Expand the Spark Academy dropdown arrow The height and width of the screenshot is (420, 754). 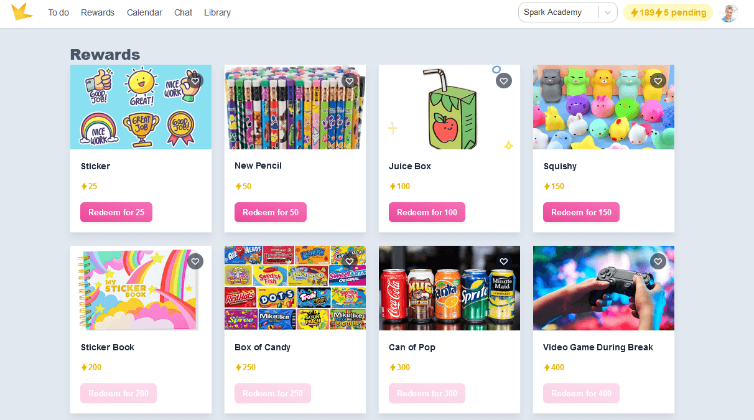pyautogui.click(x=608, y=12)
